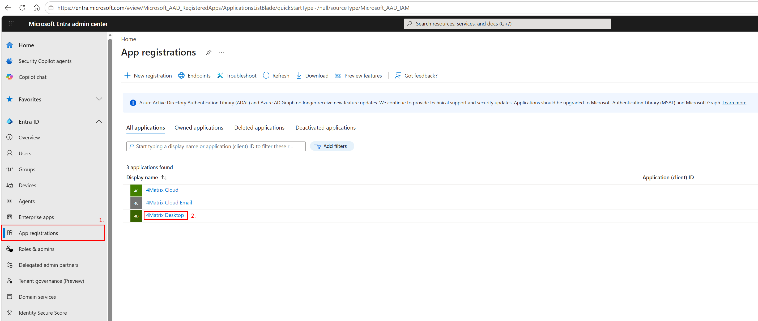Open Preview features
Screen dimensions: 758x321
pos(358,76)
